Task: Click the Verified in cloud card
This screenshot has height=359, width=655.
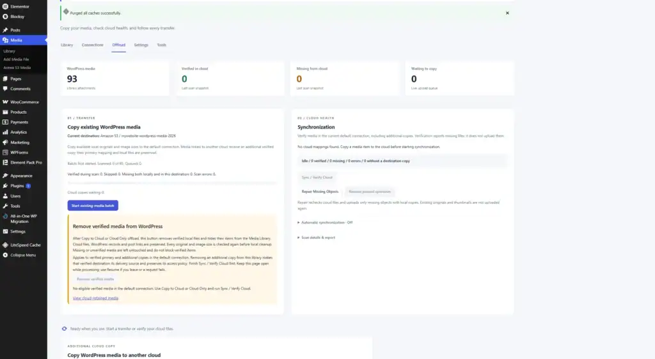Action: pos(230,79)
